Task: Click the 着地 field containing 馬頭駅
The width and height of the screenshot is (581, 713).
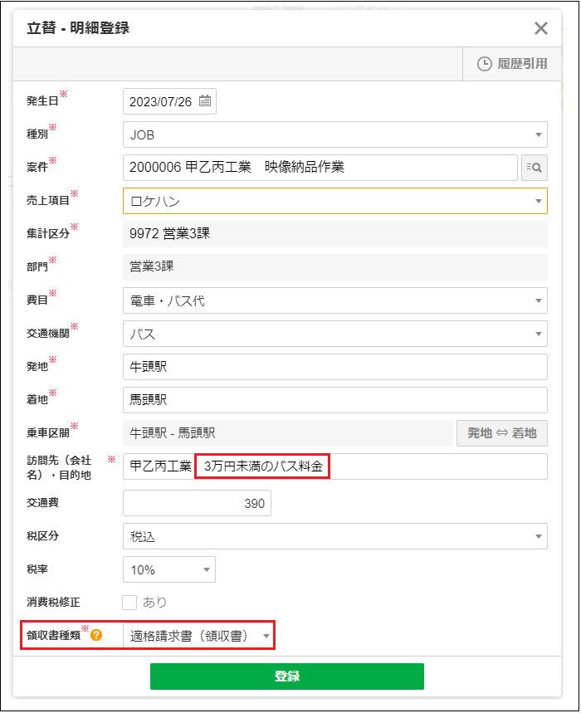Action: pos(334,400)
